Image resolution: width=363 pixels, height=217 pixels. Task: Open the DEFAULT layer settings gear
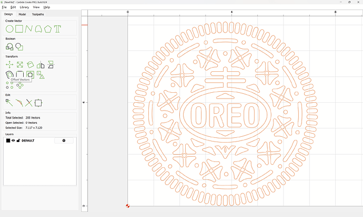coord(64,140)
